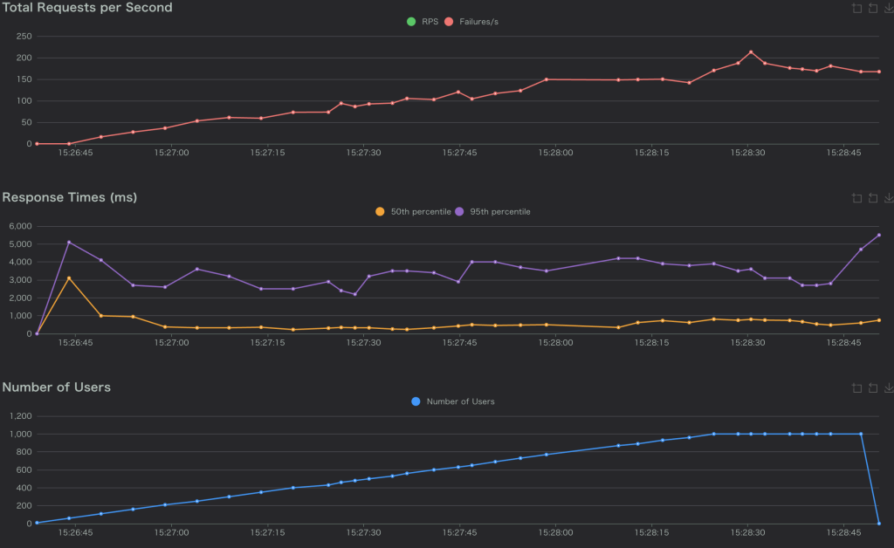Click the green RPS legend dot
894x548 pixels.
[x=411, y=22]
